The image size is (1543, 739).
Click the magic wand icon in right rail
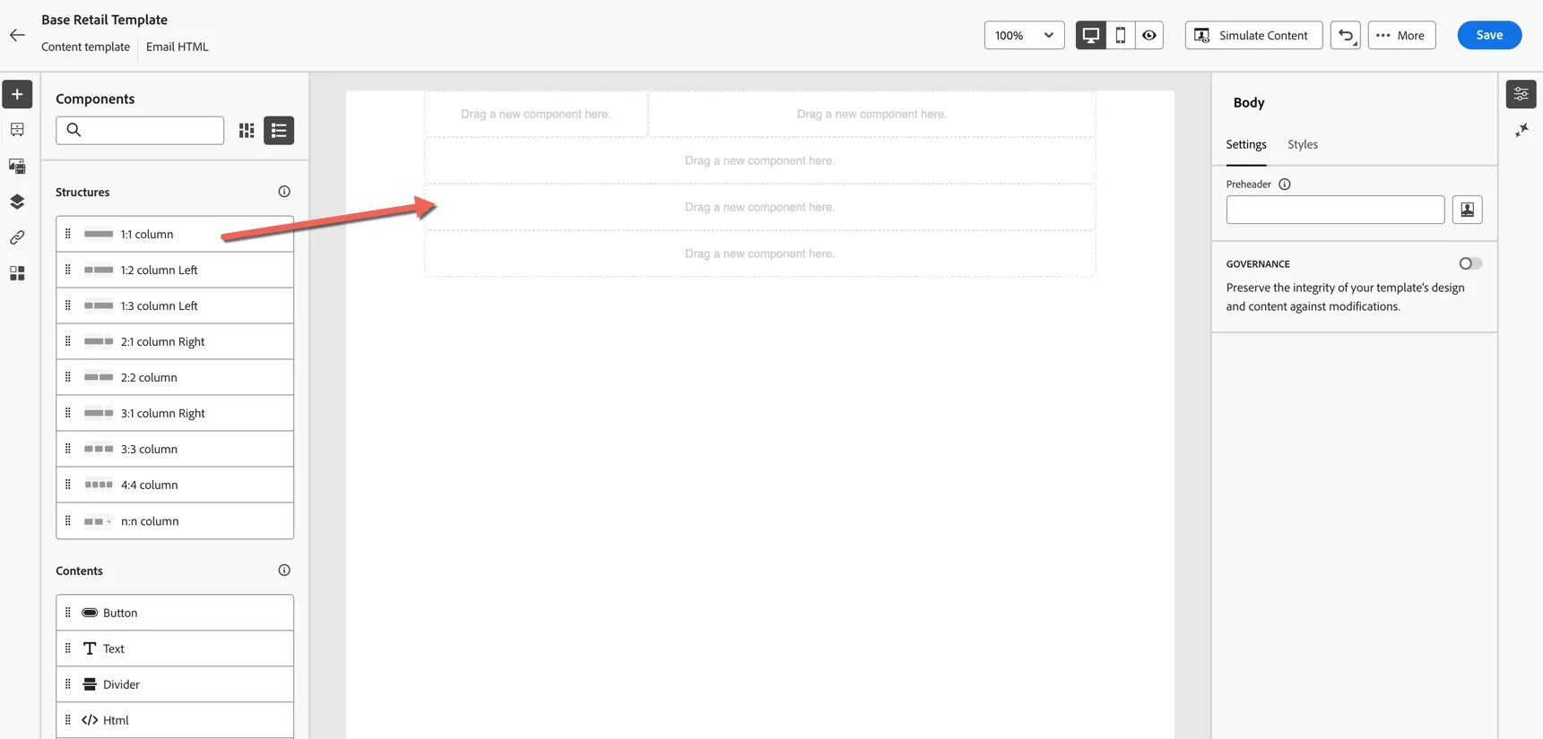(x=1521, y=131)
